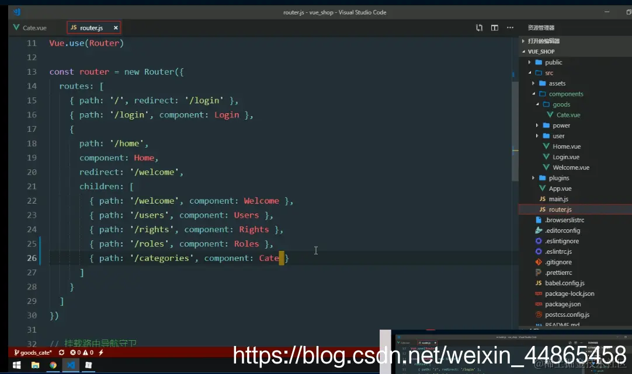Open Chrome from the taskbar
This screenshot has height=374, width=632.
(53, 365)
